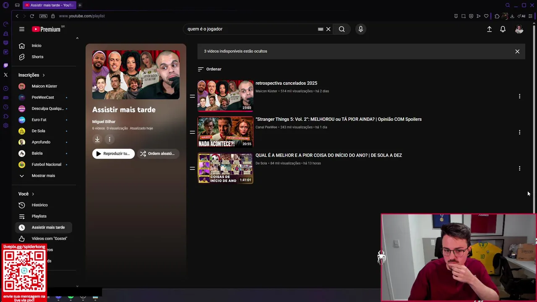Open the YouTube account avatar menu
The height and width of the screenshot is (302, 537).
click(519, 29)
